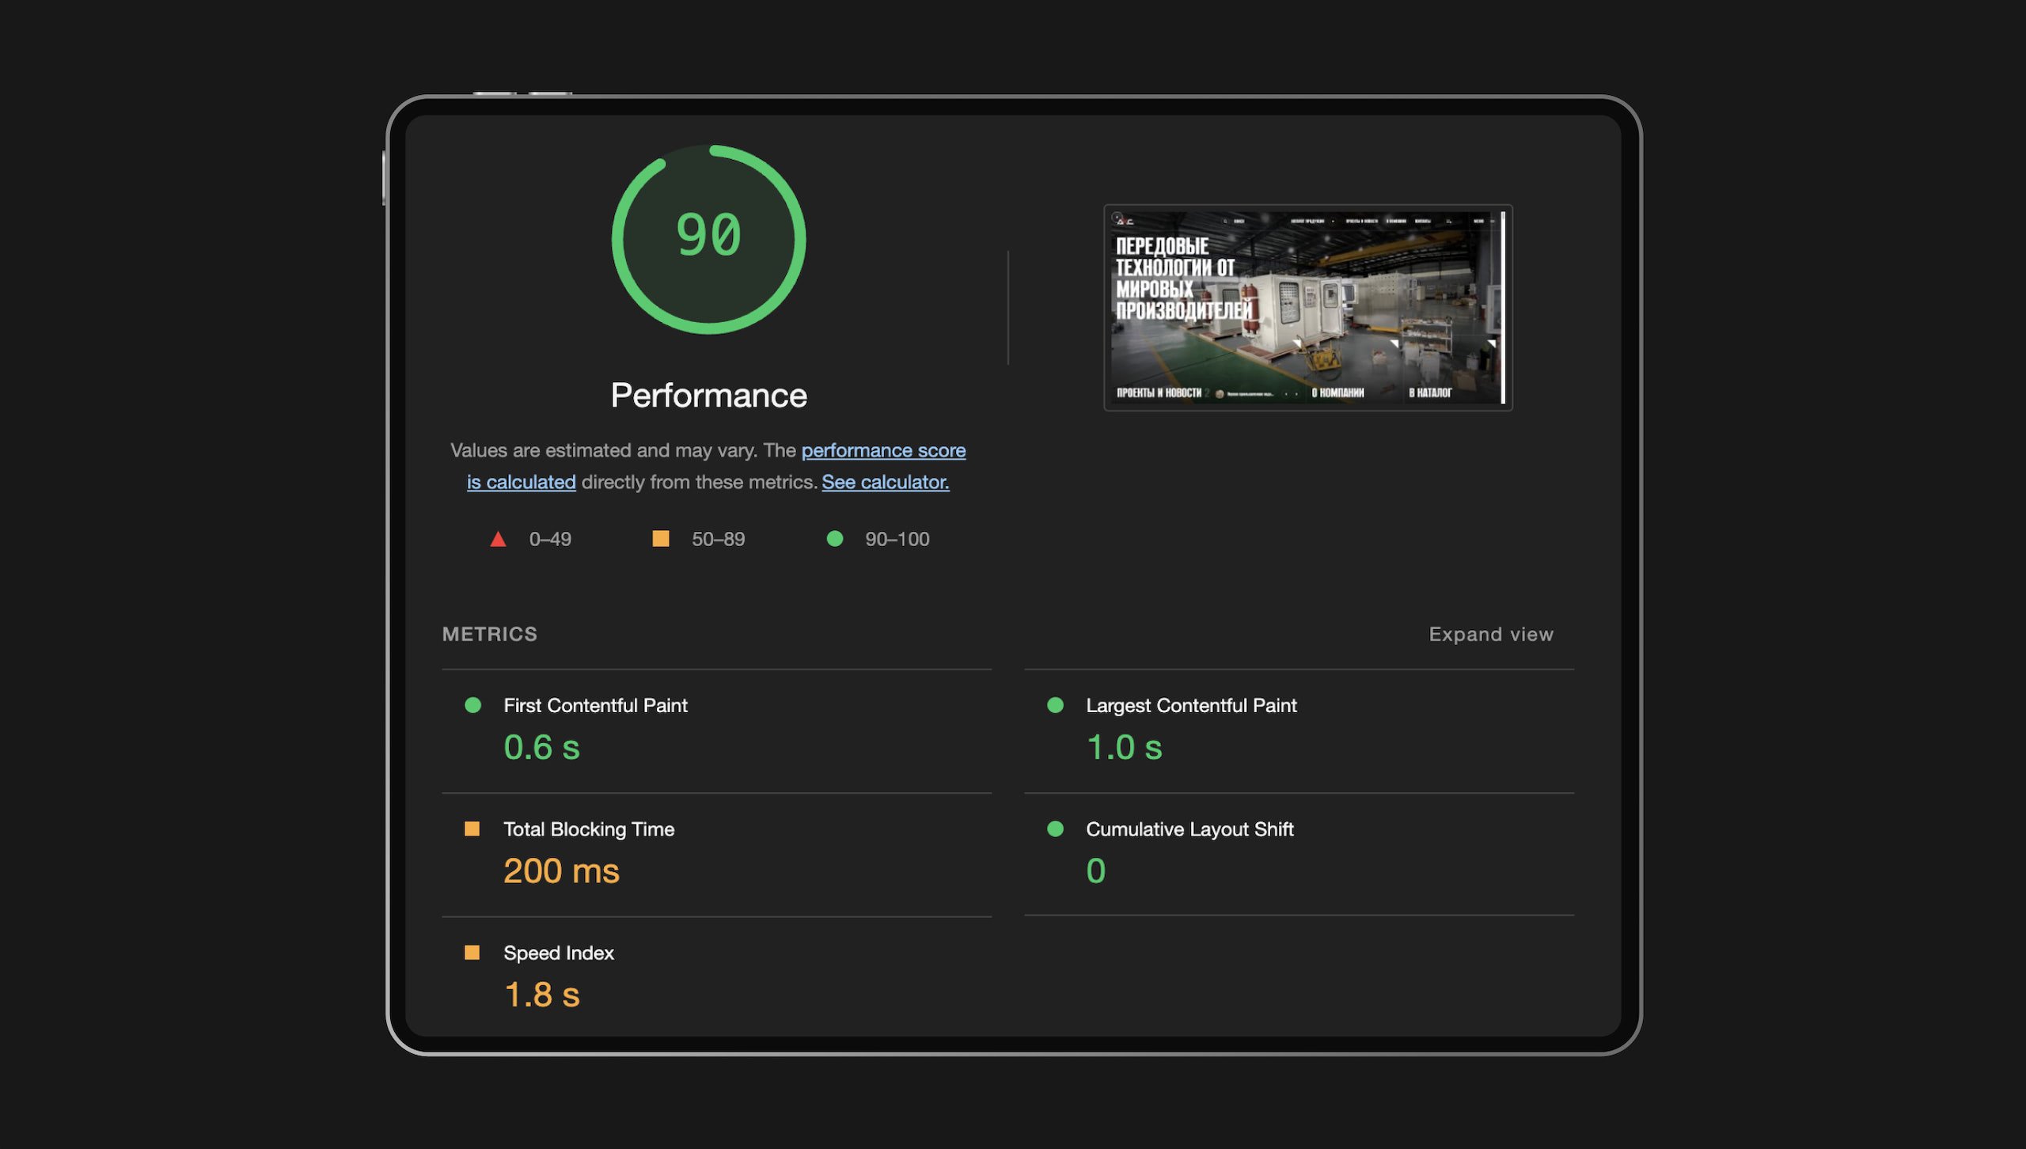The image size is (2026, 1149).
Task: Click First Contentful Paint green status dot
Action: point(472,705)
